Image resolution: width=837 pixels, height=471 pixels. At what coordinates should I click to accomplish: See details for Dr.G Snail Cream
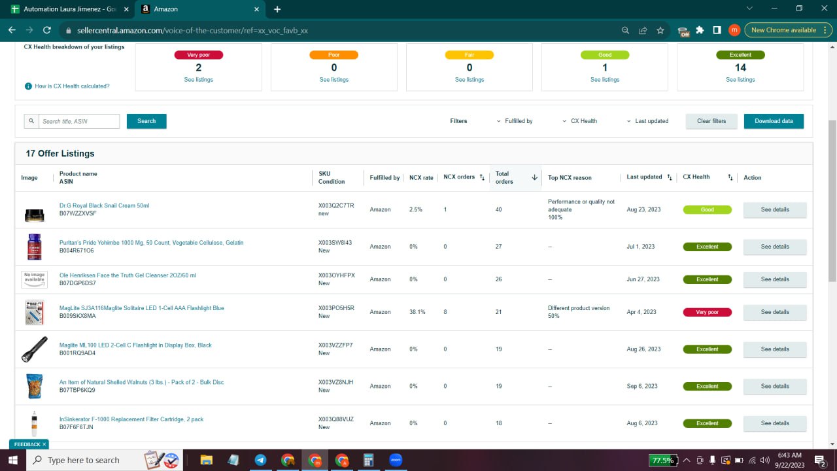coord(775,210)
